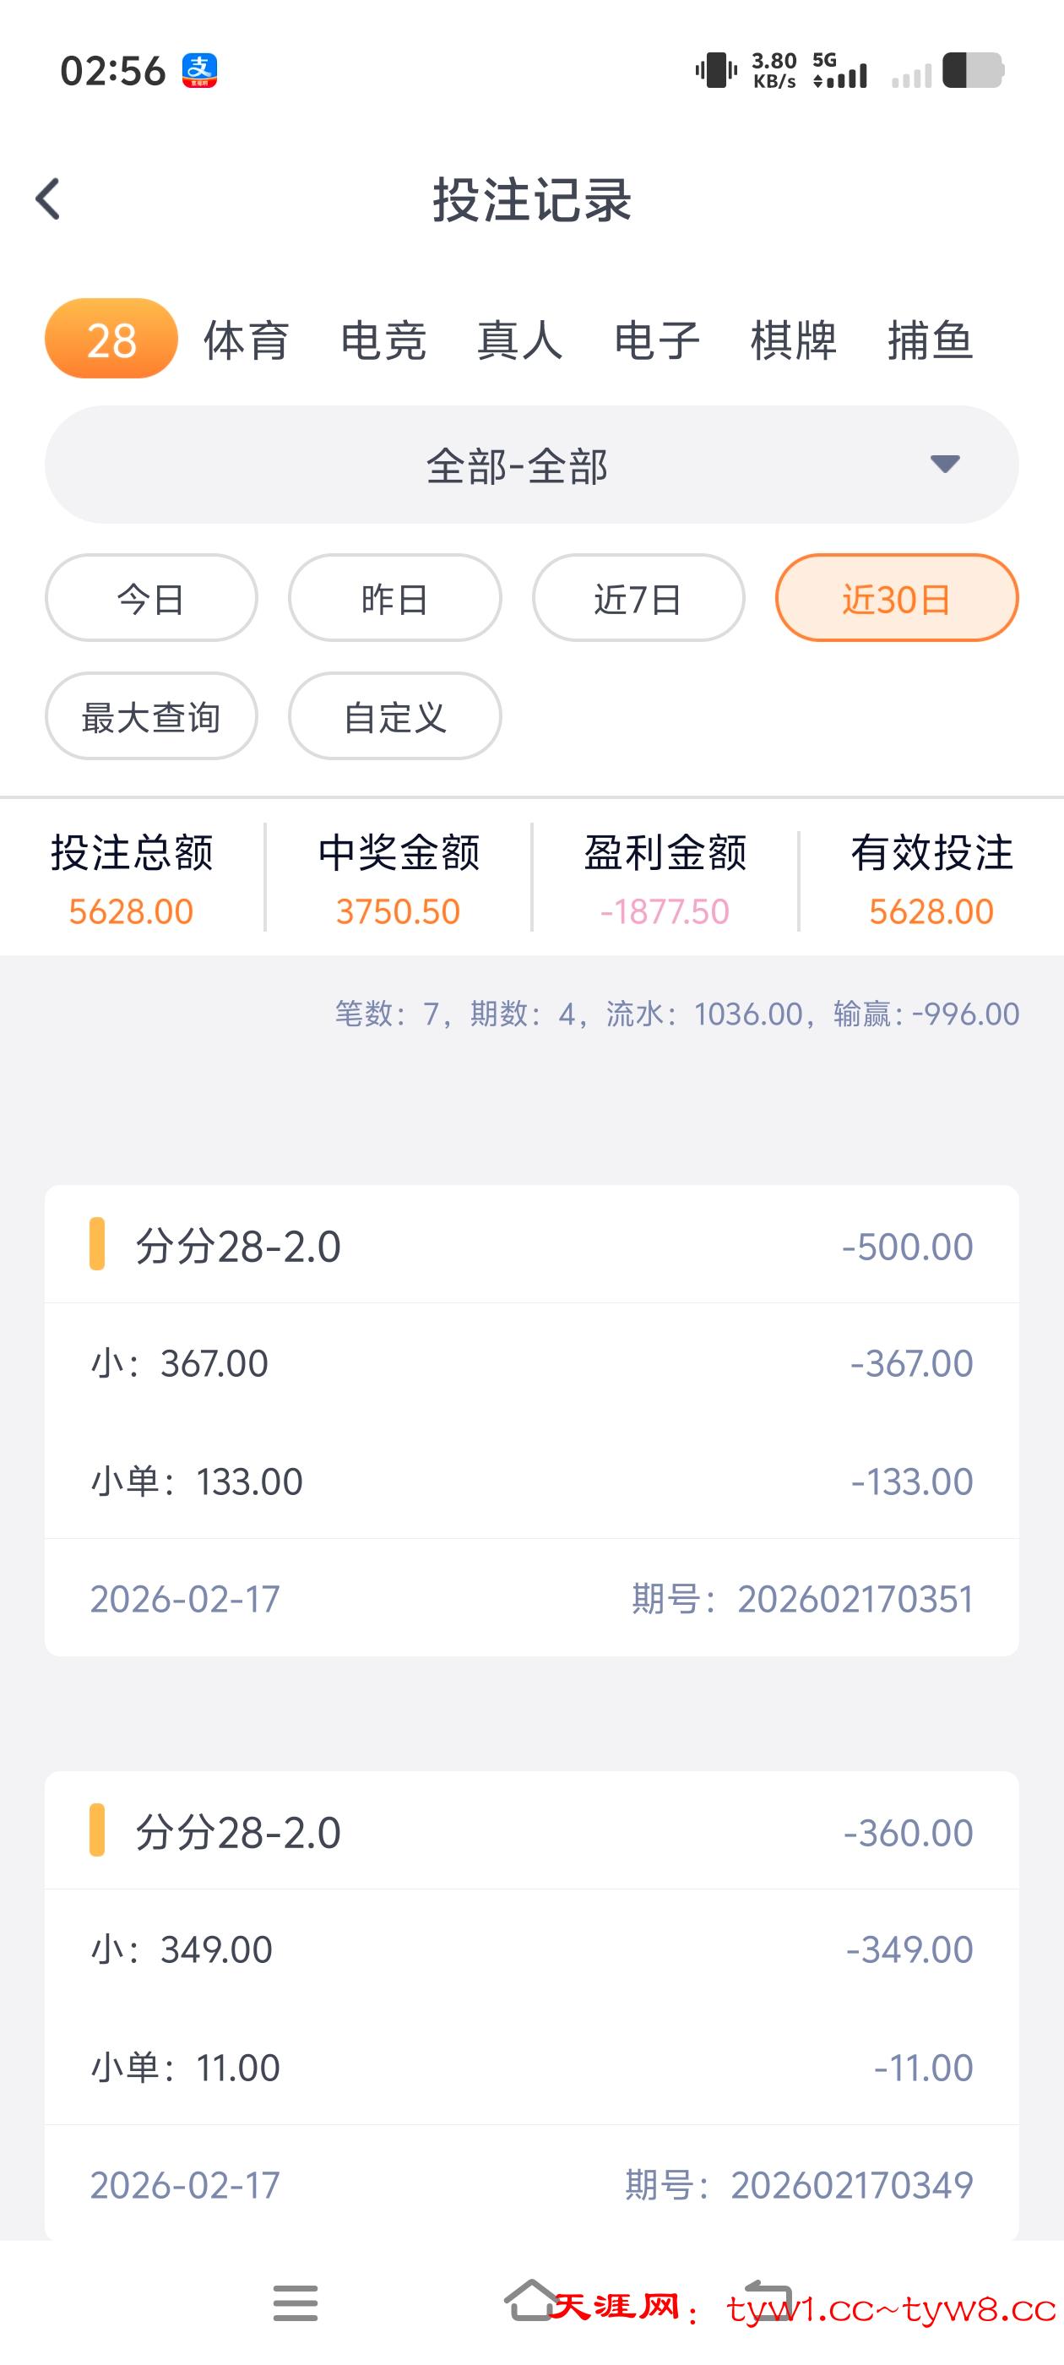Switch to the 真人 tab

pos(519,340)
